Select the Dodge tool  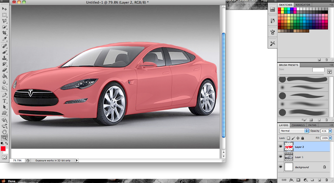pyautogui.click(x=4, y=88)
